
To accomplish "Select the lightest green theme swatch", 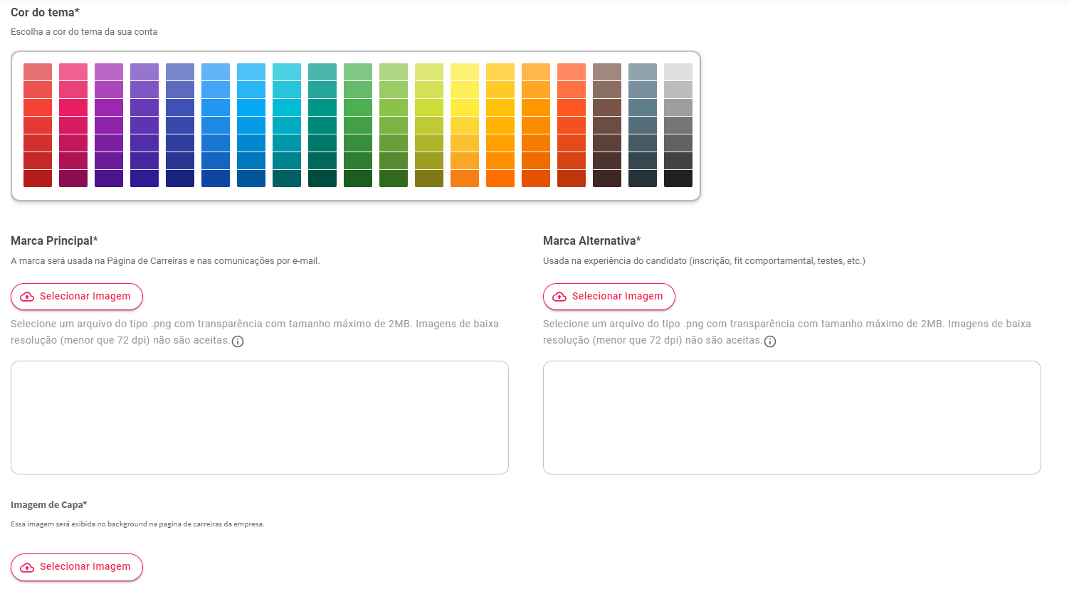I will coord(358,72).
